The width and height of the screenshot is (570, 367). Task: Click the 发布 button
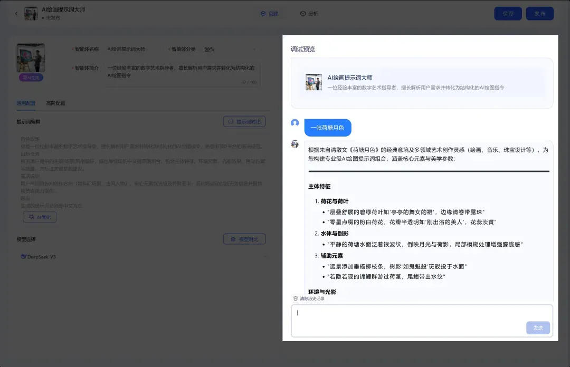(539, 13)
